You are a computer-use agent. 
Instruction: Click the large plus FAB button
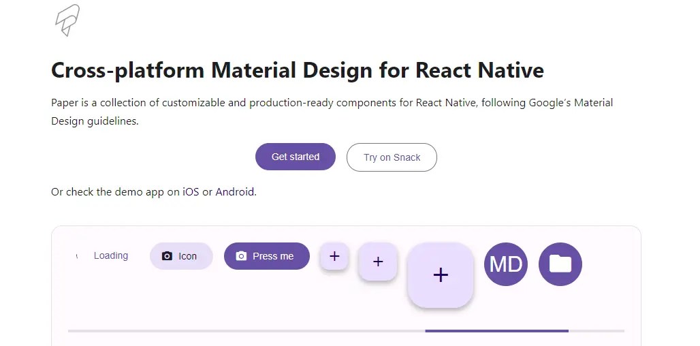click(x=440, y=275)
